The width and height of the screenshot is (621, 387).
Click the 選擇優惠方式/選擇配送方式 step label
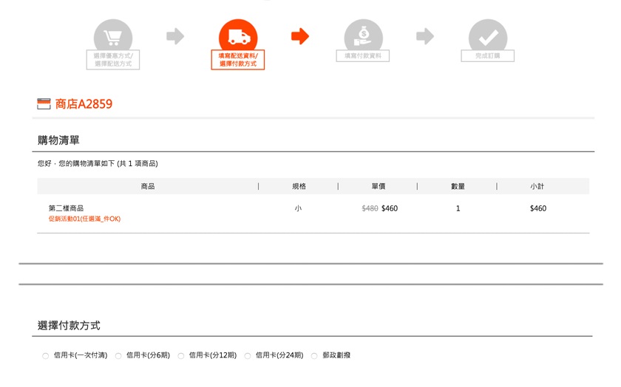[x=113, y=60]
